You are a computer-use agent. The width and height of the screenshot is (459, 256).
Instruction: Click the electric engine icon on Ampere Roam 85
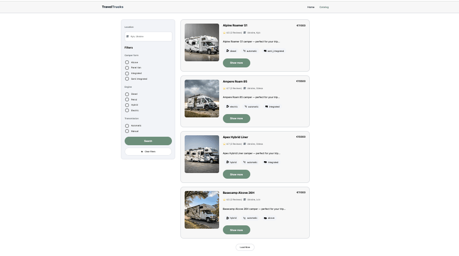click(x=228, y=107)
